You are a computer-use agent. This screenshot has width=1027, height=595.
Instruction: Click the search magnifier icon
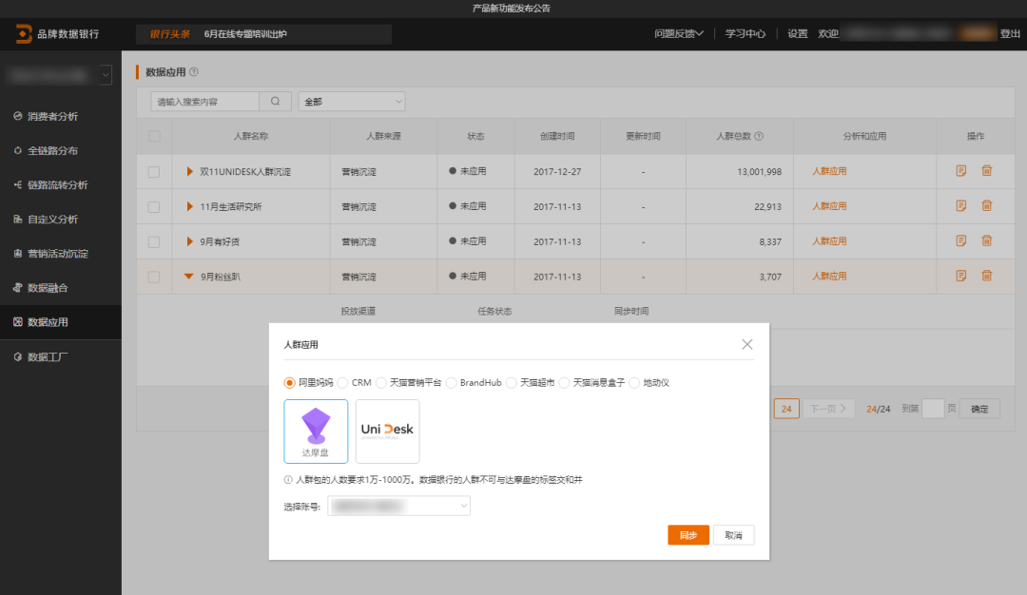275,101
